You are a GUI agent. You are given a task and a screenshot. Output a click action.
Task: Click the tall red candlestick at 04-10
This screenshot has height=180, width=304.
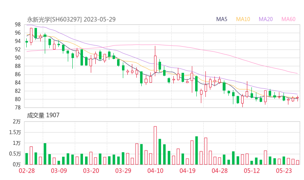(155, 61)
